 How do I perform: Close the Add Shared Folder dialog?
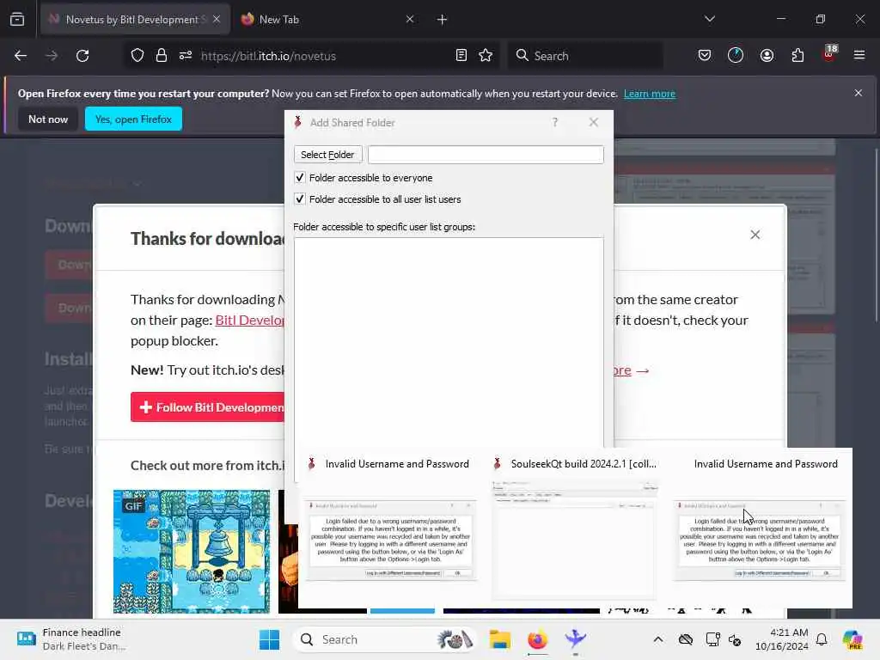point(593,122)
